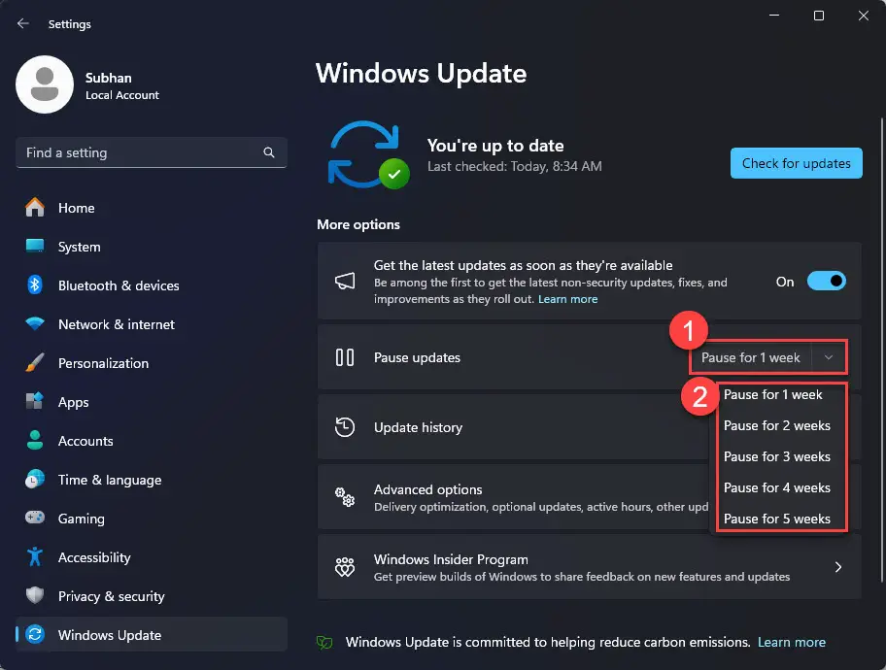Image resolution: width=886 pixels, height=670 pixels.
Task: Select Pause for 1 week from list
Action: point(773,394)
